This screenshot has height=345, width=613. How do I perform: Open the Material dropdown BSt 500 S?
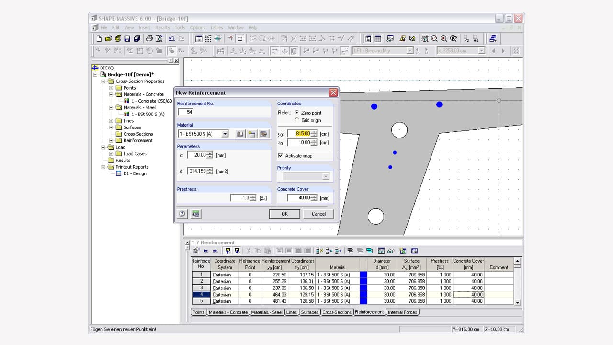225,134
